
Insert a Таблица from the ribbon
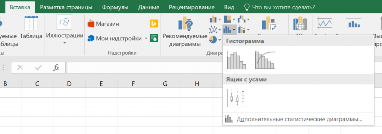tap(31, 27)
